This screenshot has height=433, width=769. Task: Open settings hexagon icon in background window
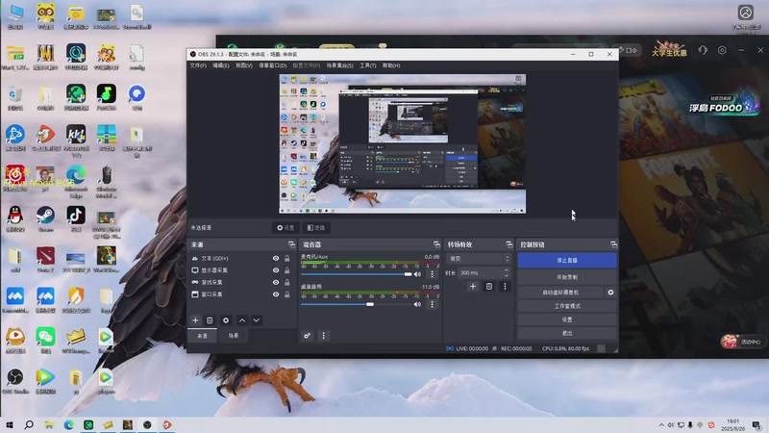click(722, 50)
